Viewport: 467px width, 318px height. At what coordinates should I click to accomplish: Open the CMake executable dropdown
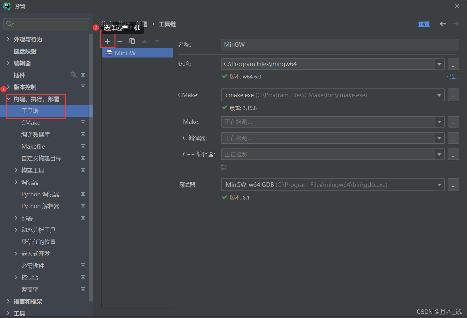coord(439,95)
